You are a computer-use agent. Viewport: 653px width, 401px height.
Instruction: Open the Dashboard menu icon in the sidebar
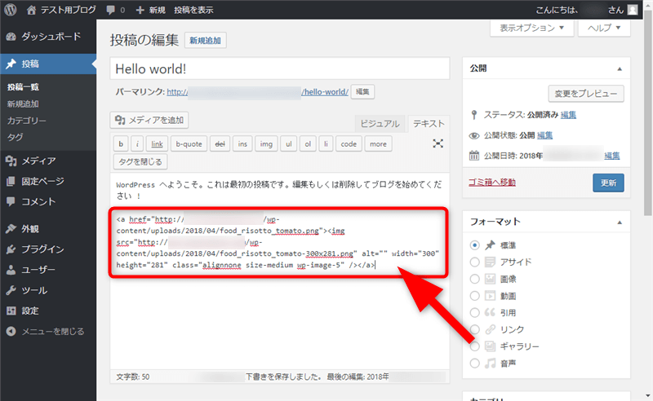click(11, 37)
